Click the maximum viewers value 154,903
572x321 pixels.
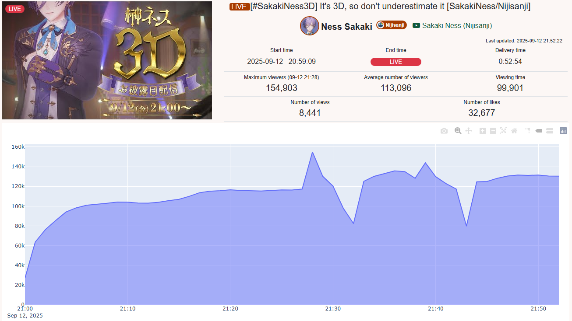pyautogui.click(x=282, y=88)
